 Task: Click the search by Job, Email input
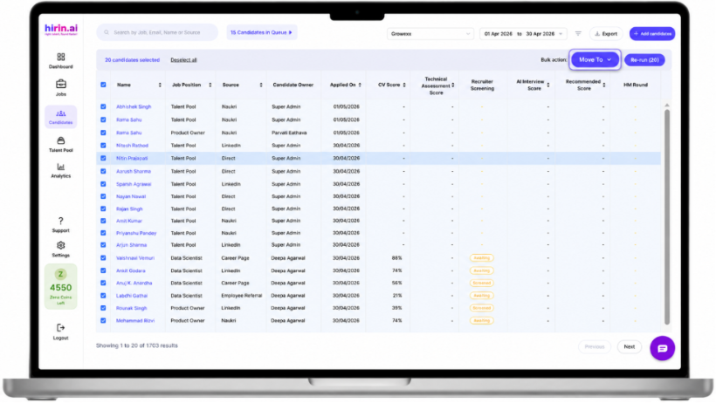157,32
